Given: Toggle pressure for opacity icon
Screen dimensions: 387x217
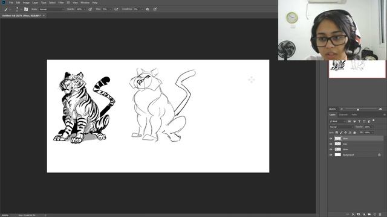Looking at the screenshot, I should coord(90,10).
